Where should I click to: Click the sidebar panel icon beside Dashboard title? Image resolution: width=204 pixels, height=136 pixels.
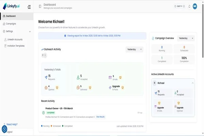pos(40,6)
